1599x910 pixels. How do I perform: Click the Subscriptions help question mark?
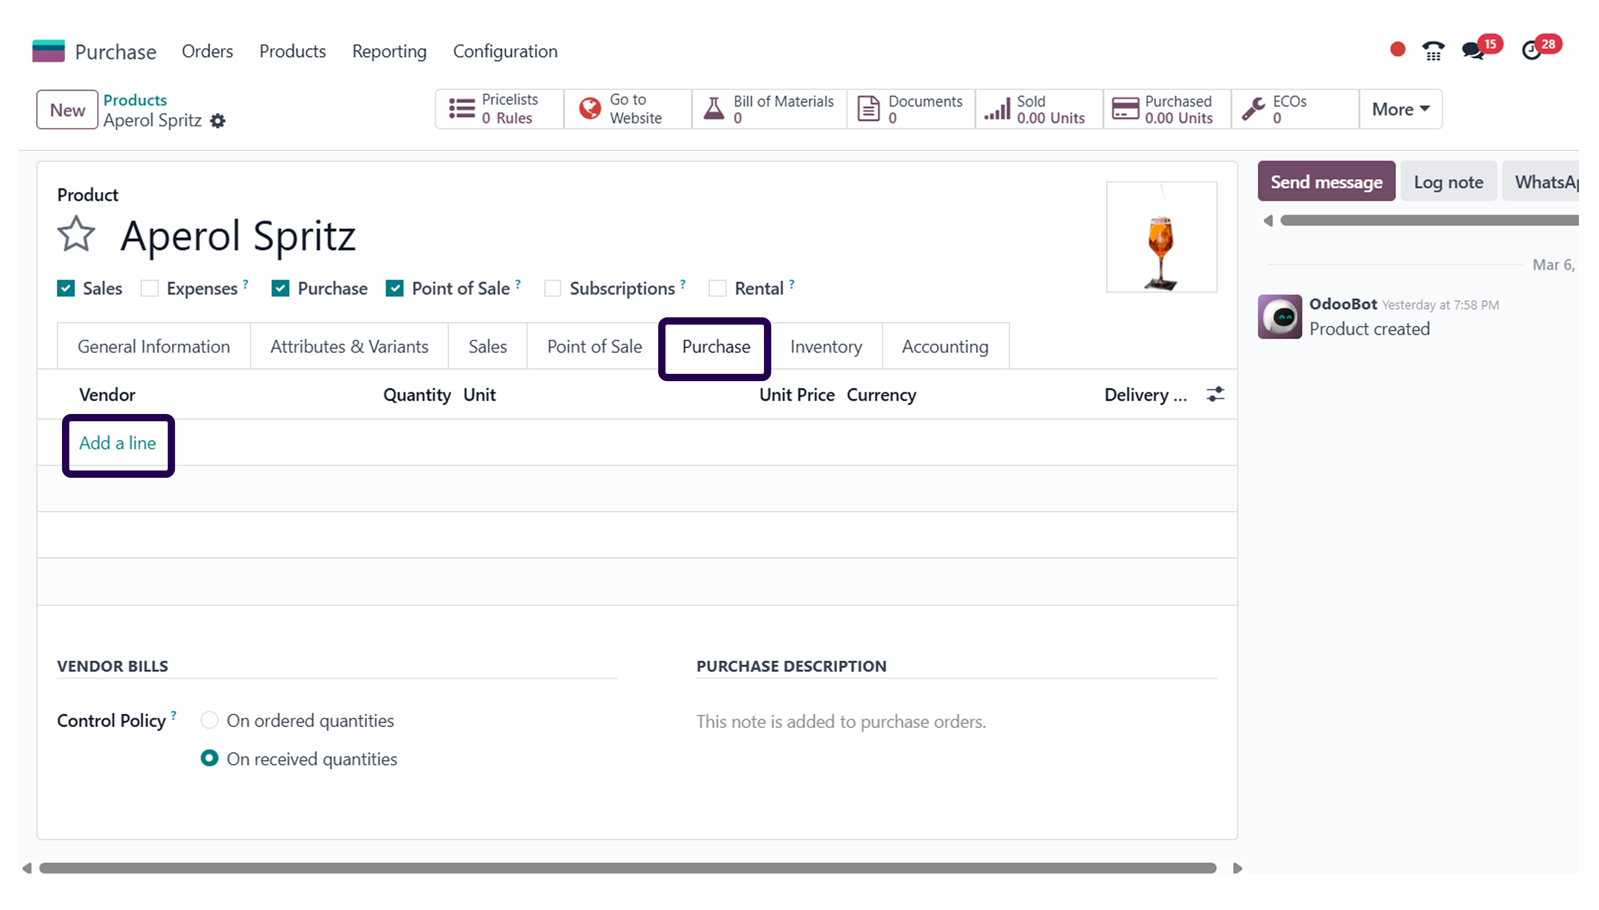[683, 284]
